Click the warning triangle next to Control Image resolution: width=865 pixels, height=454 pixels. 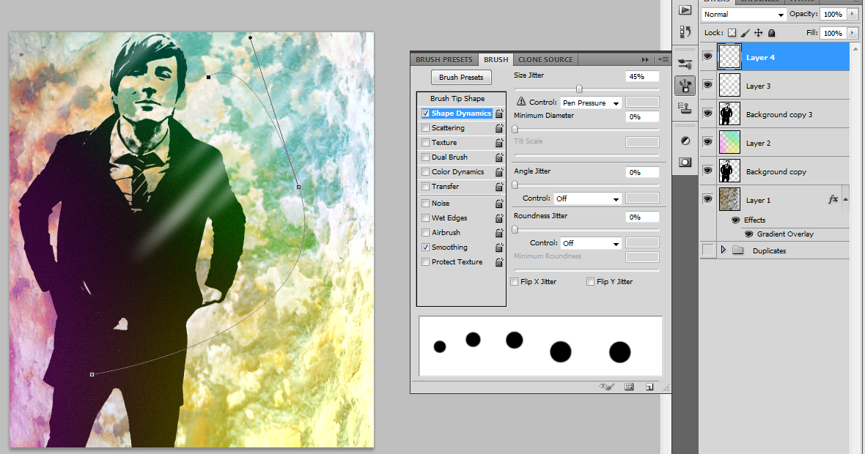click(x=520, y=102)
